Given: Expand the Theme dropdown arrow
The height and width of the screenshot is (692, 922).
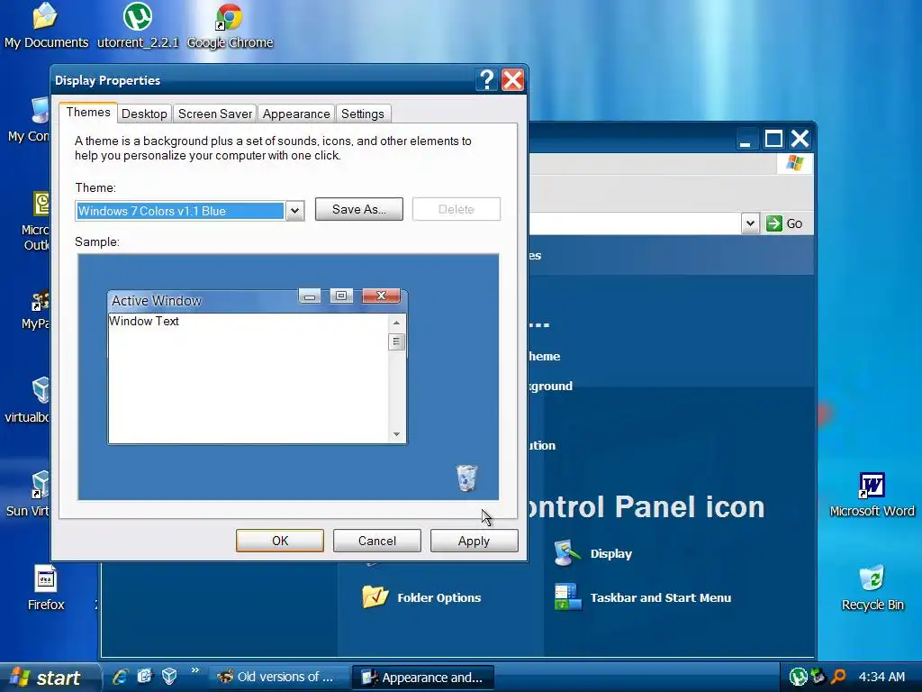Looking at the screenshot, I should (x=294, y=211).
